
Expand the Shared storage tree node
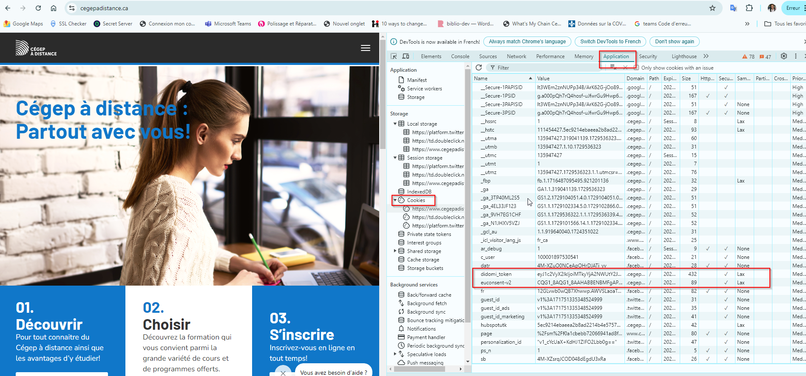point(395,251)
